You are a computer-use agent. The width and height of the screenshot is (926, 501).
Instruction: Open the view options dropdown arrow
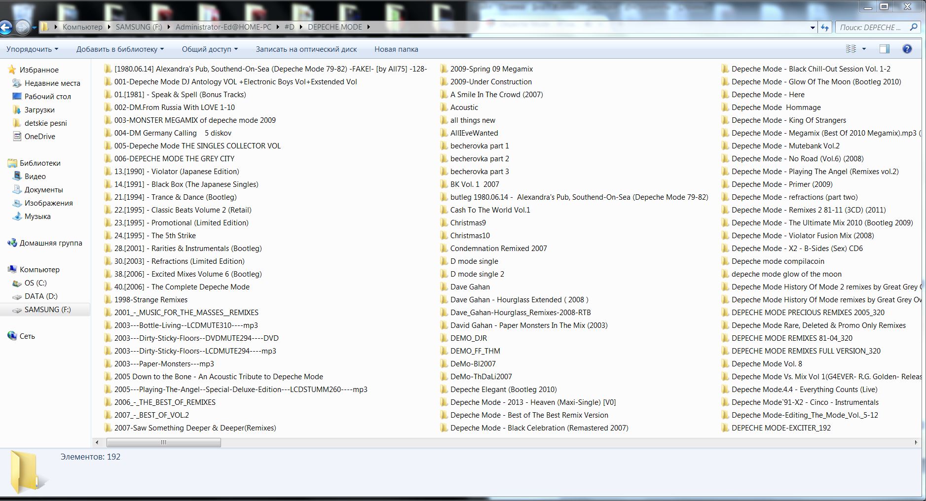point(864,49)
